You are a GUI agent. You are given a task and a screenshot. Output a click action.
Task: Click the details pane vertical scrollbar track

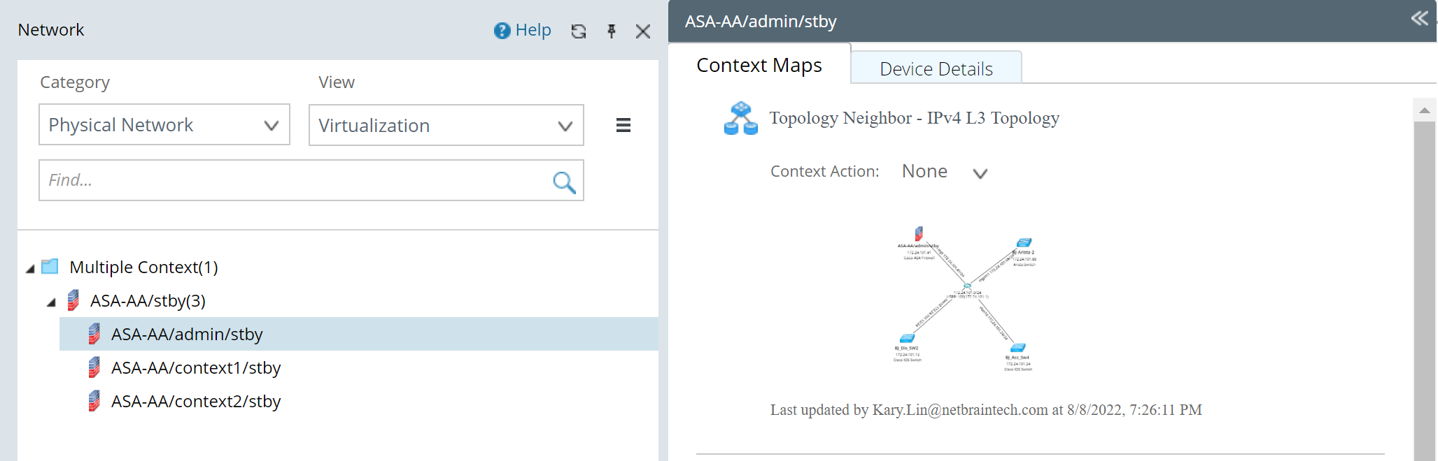[x=1424, y=291]
